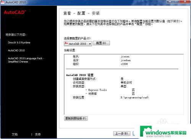Select AutoCAD 2010 in sidebar install list
Viewport: 191px width, 139px height.
click(x=16, y=51)
